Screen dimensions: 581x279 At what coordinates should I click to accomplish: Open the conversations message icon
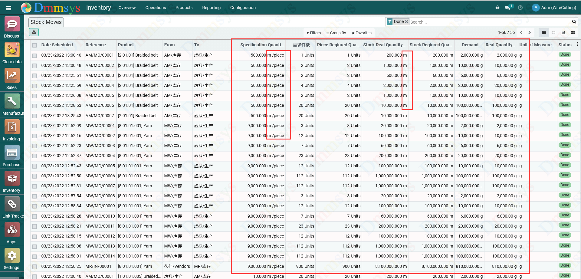(x=508, y=8)
